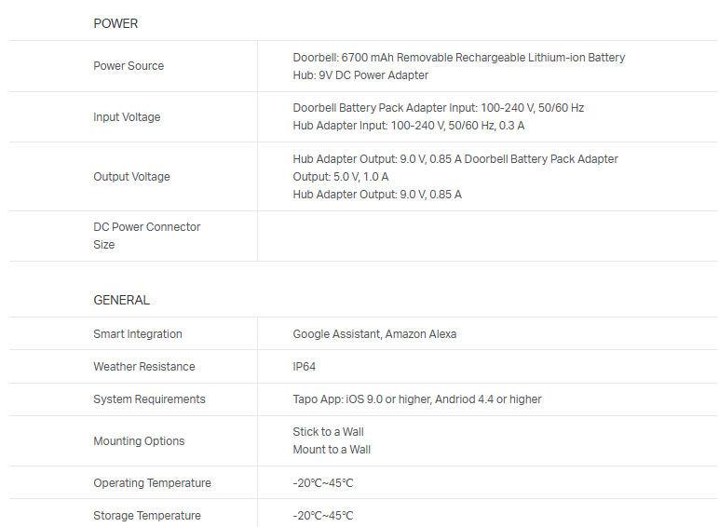
Task: Select the Smart Integration row label
Action: (x=138, y=334)
